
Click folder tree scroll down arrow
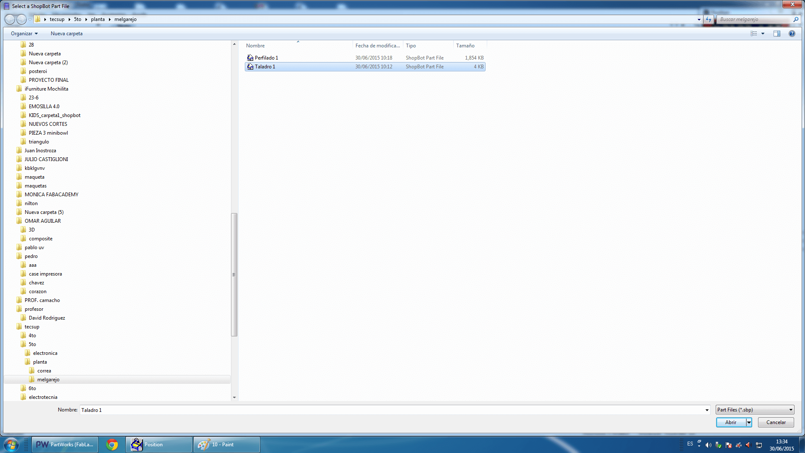[234, 397]
